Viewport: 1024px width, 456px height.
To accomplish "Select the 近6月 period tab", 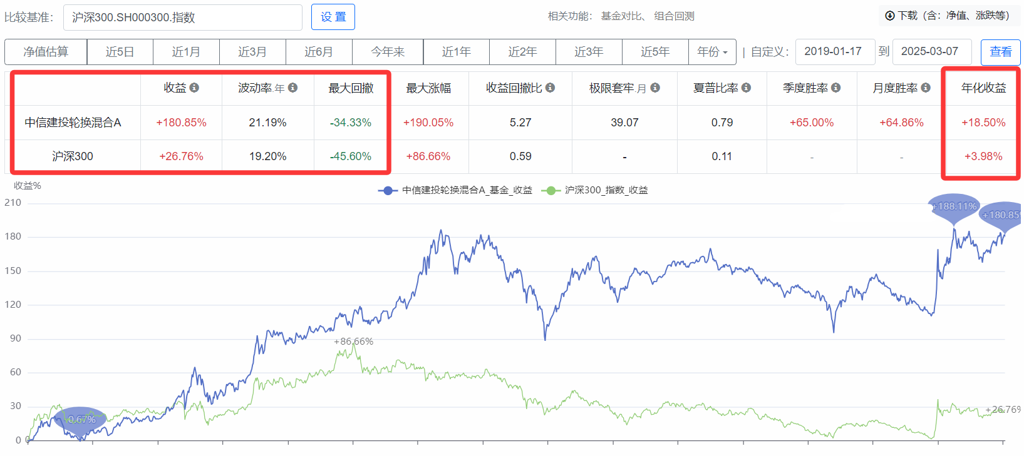I will tap(319, 52).
